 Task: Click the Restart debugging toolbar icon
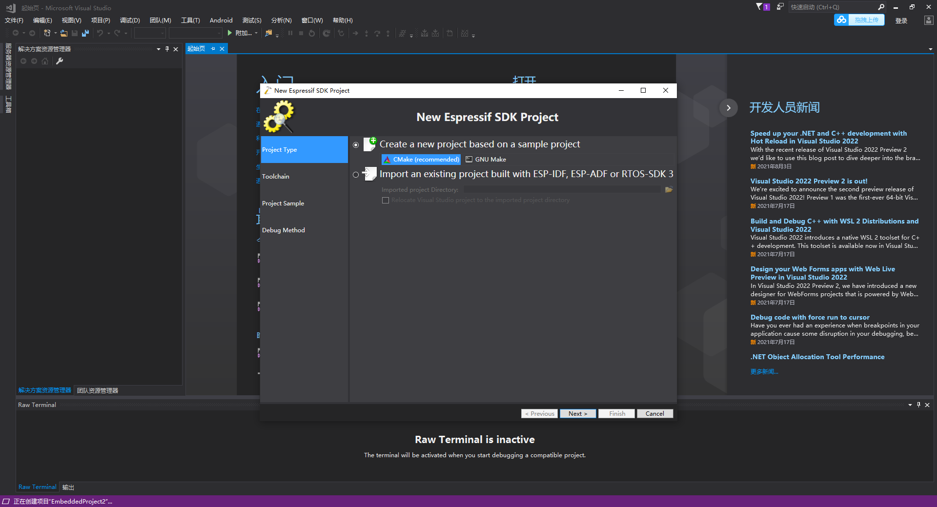click(312, 33)
